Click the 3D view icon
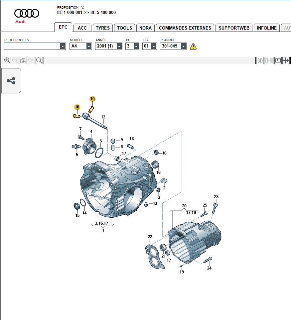The width and height of the screenshot is (291, 320). (x=260, y=60)
